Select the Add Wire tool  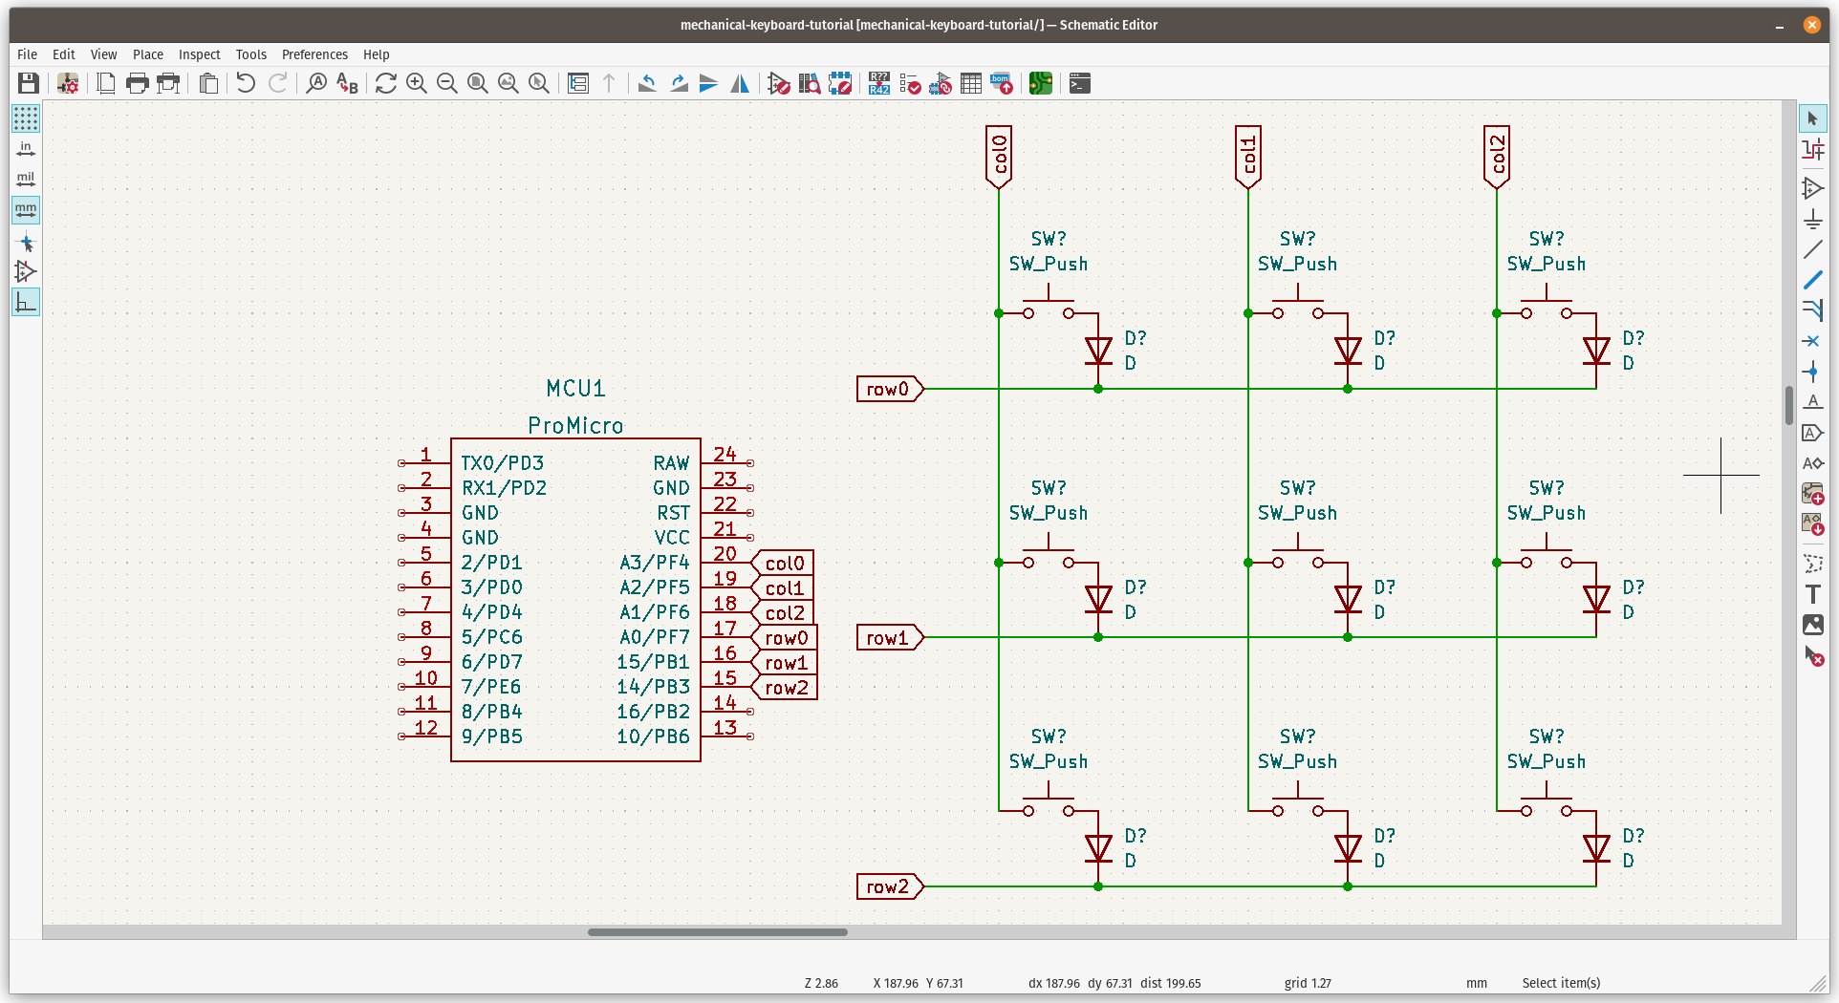coord(1812,250)
